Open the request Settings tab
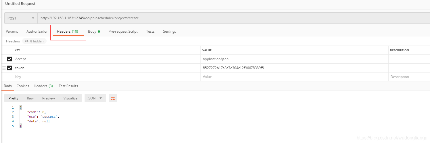Viewport: 430px width, 143px height. pyautogui.click(x=169, y=32)
